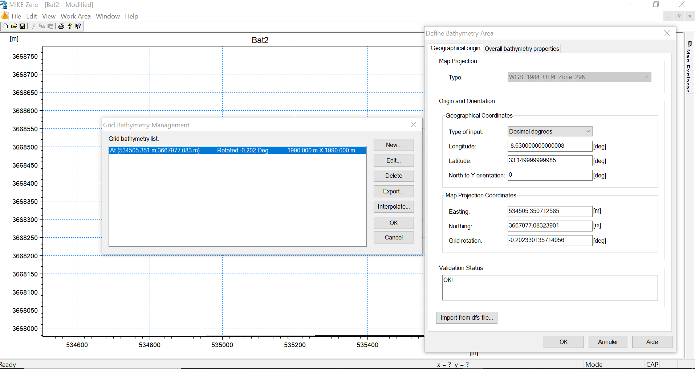Open the Map Projection Type dropdown
The width and height of the screenshot is (695, 369).
[x=579, y=77]
